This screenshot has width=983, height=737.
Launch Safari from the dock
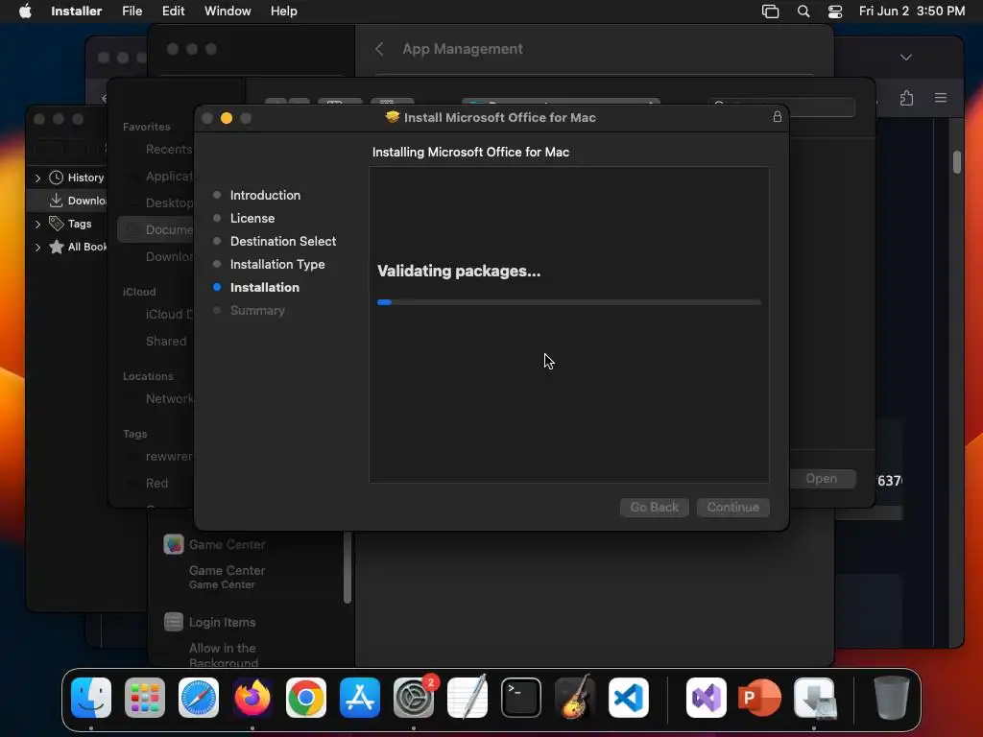coord(199,697)
